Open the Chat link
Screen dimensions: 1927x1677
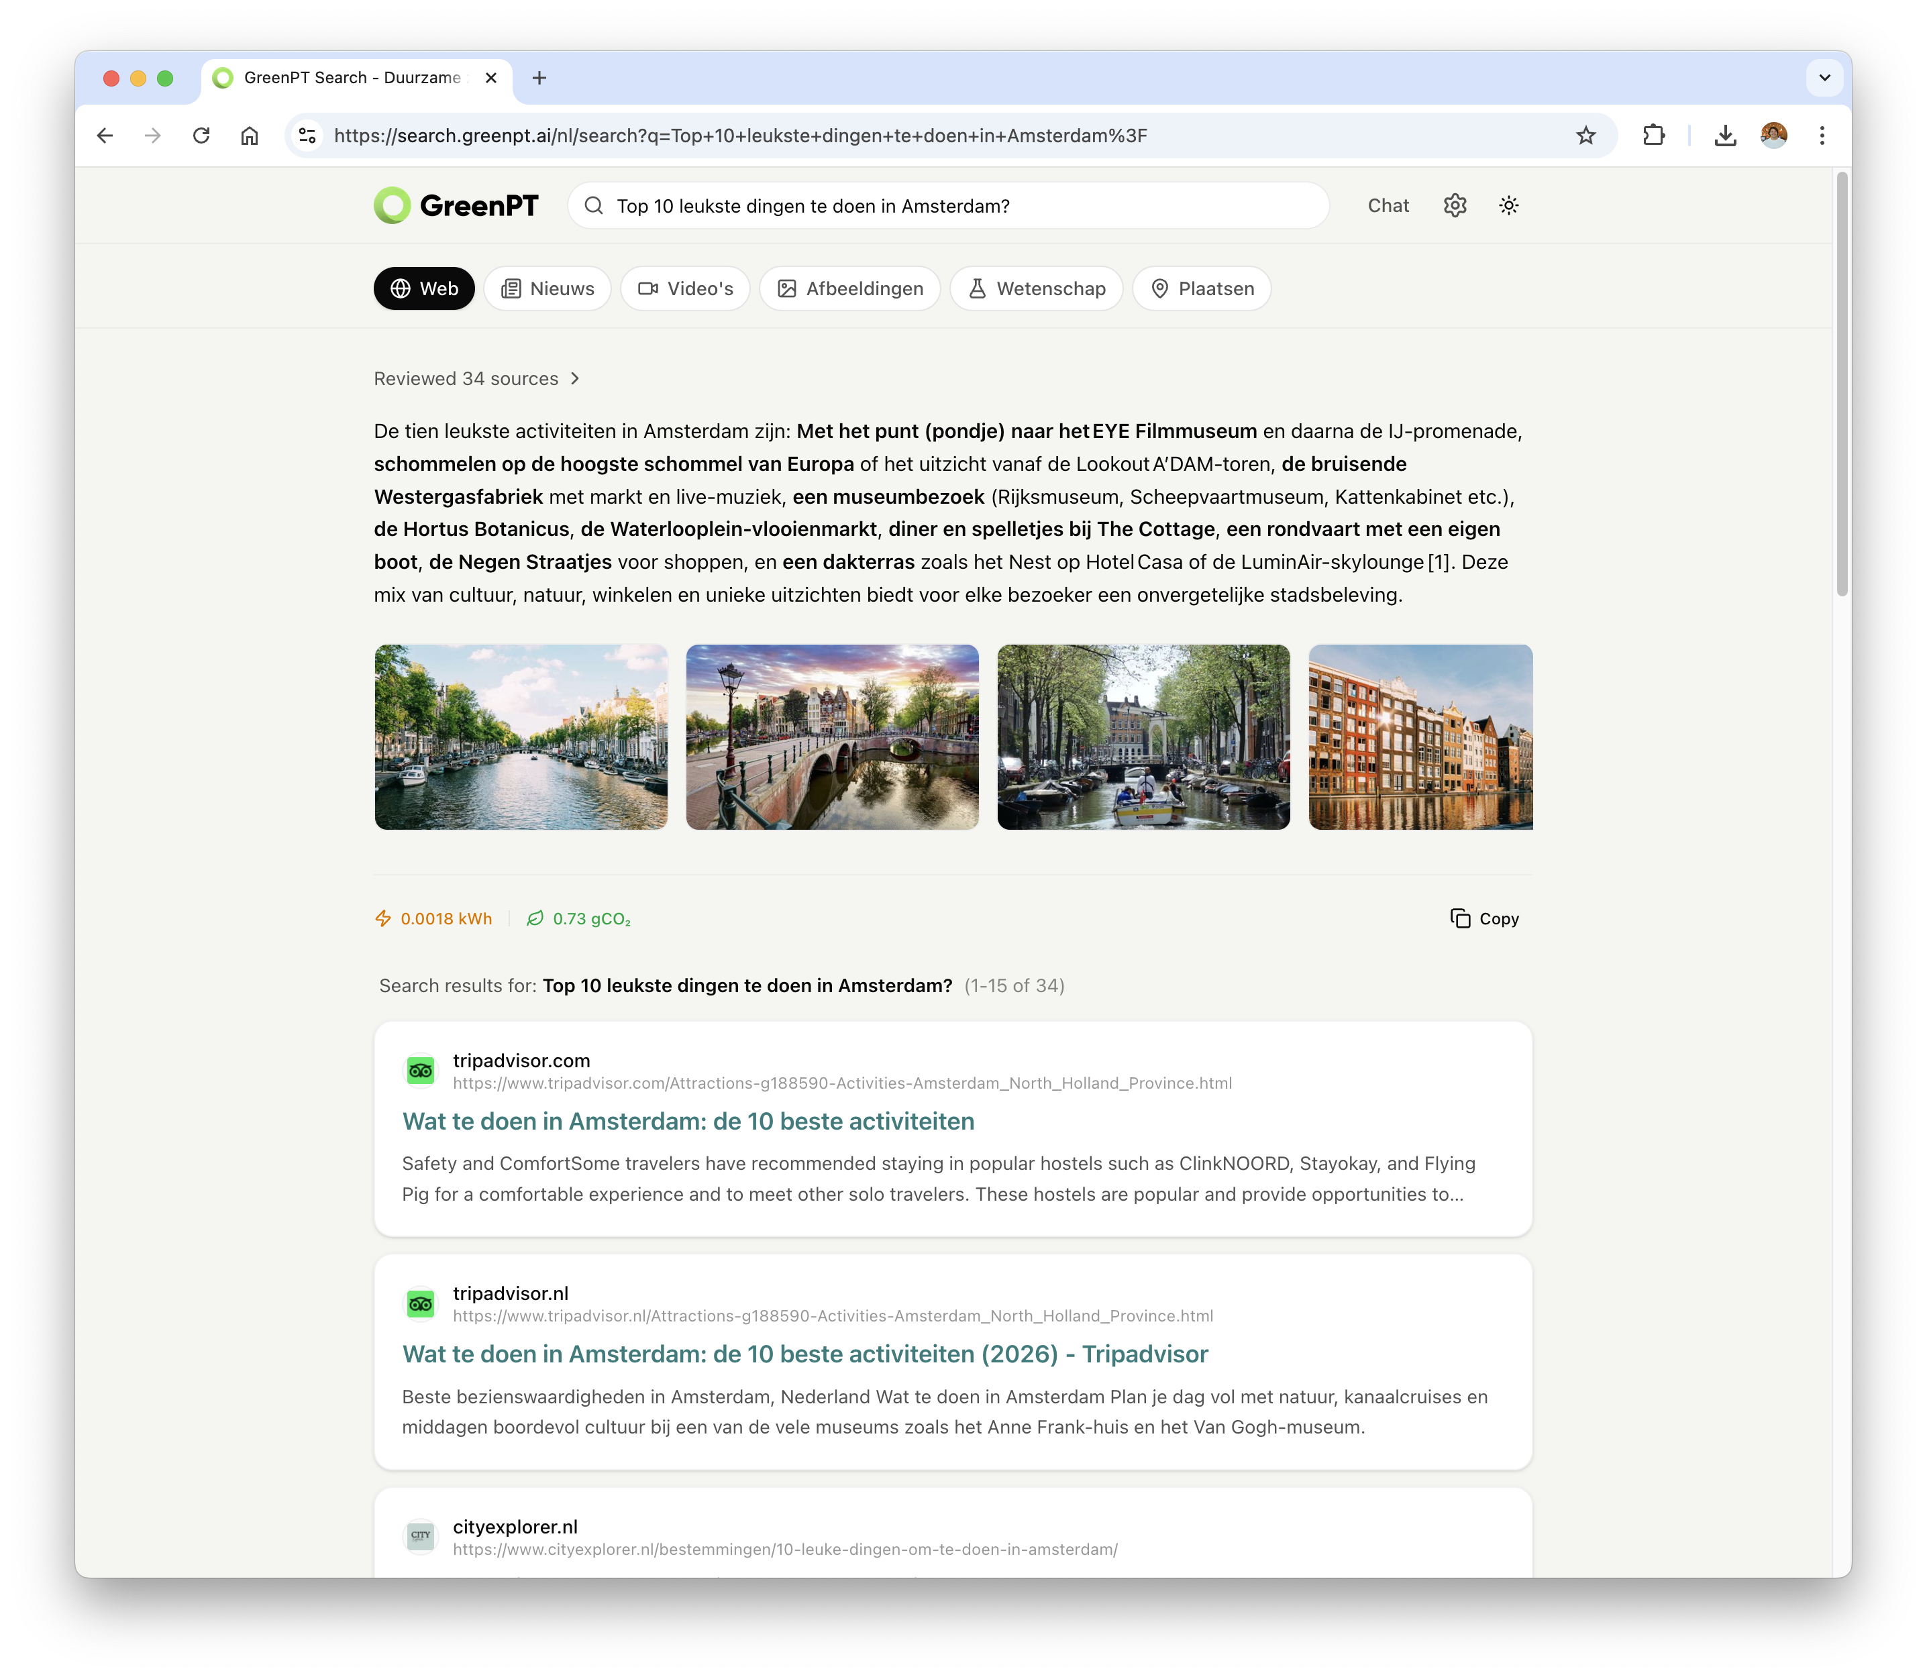[x=1388, y=206]
